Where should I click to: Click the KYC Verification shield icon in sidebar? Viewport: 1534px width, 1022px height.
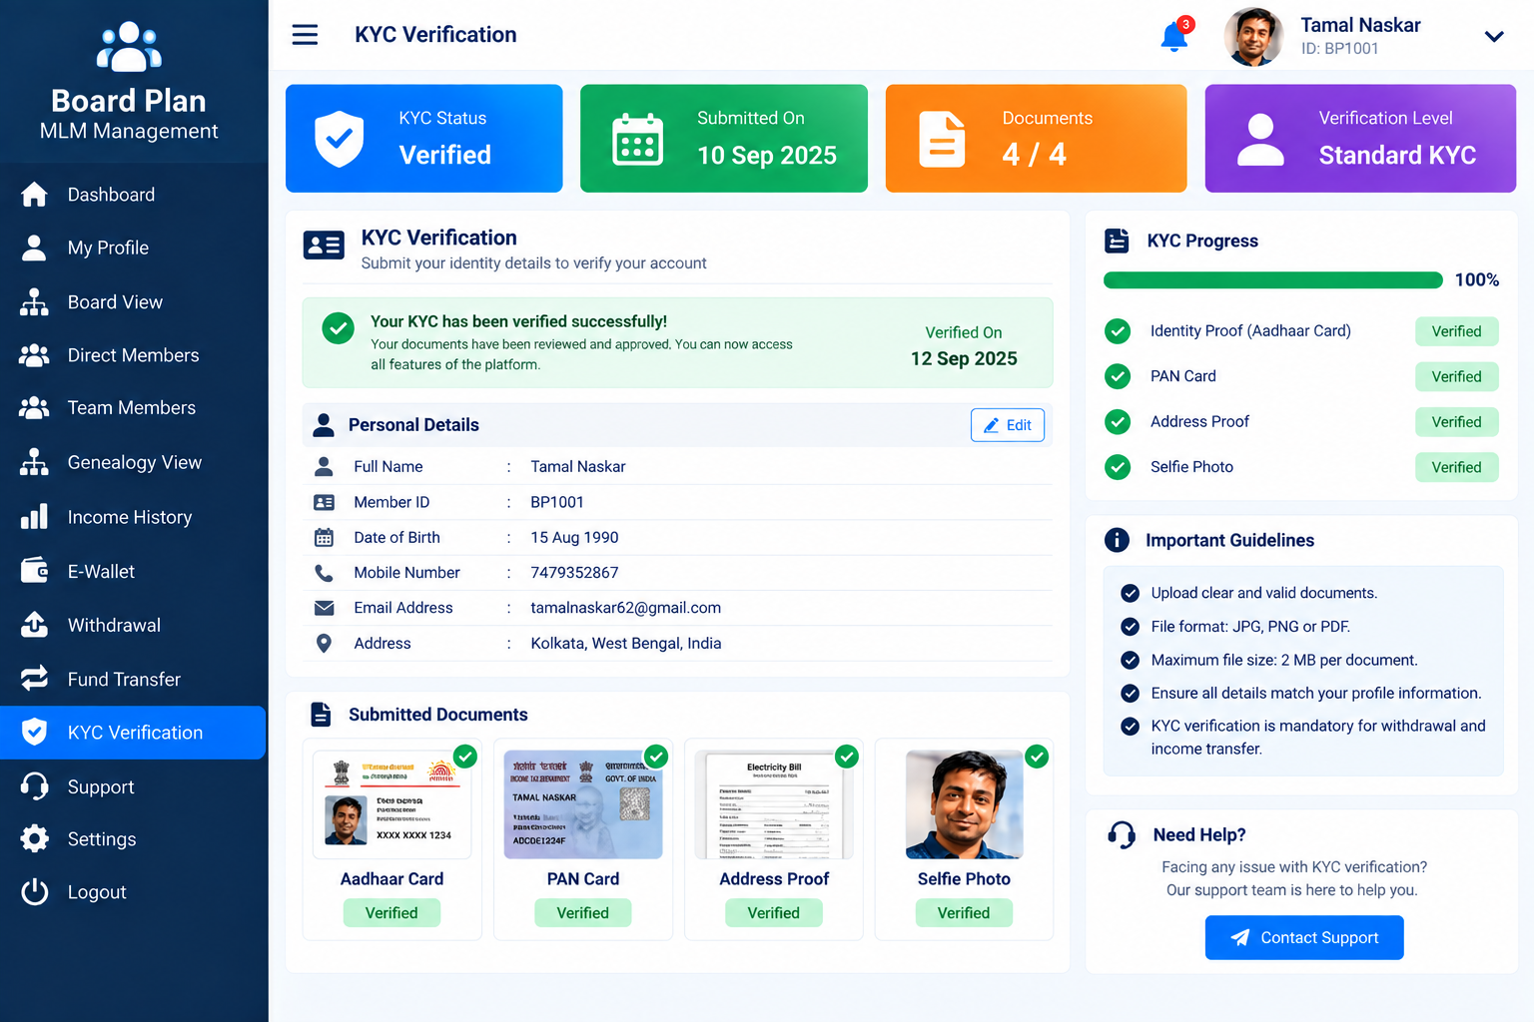click(x=34, y=733)
